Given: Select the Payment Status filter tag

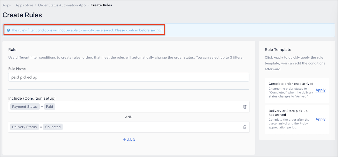Looking at the screenshot, I should 25,107.
